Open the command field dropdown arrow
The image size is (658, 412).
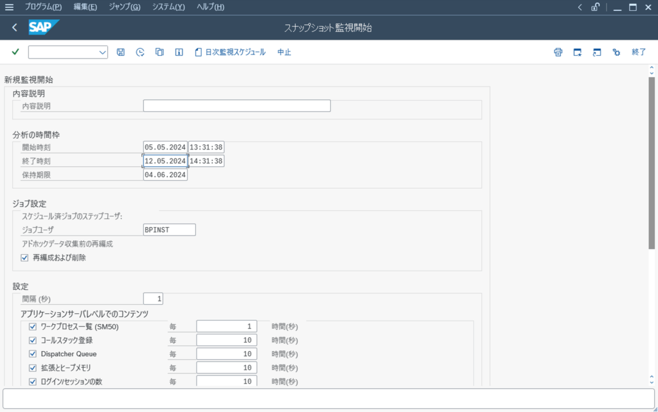[102, 52]
